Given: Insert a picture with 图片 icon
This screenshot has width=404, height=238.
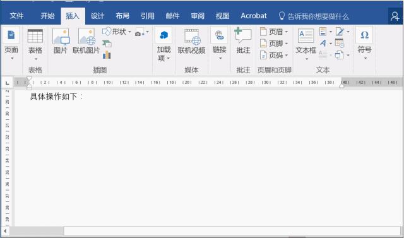Looking at the screenshot, I should [61, 37].
